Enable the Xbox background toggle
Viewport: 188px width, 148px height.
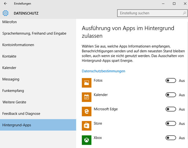pos(171,138)
